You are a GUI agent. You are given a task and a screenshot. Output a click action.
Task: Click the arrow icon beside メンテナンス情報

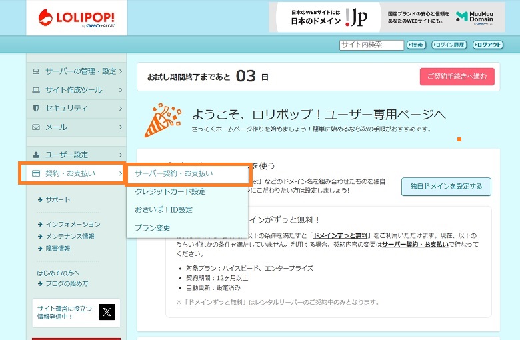click(x=40, y=237)
